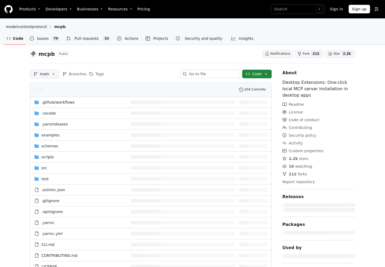Click the Notifications button

click(278, 54)
